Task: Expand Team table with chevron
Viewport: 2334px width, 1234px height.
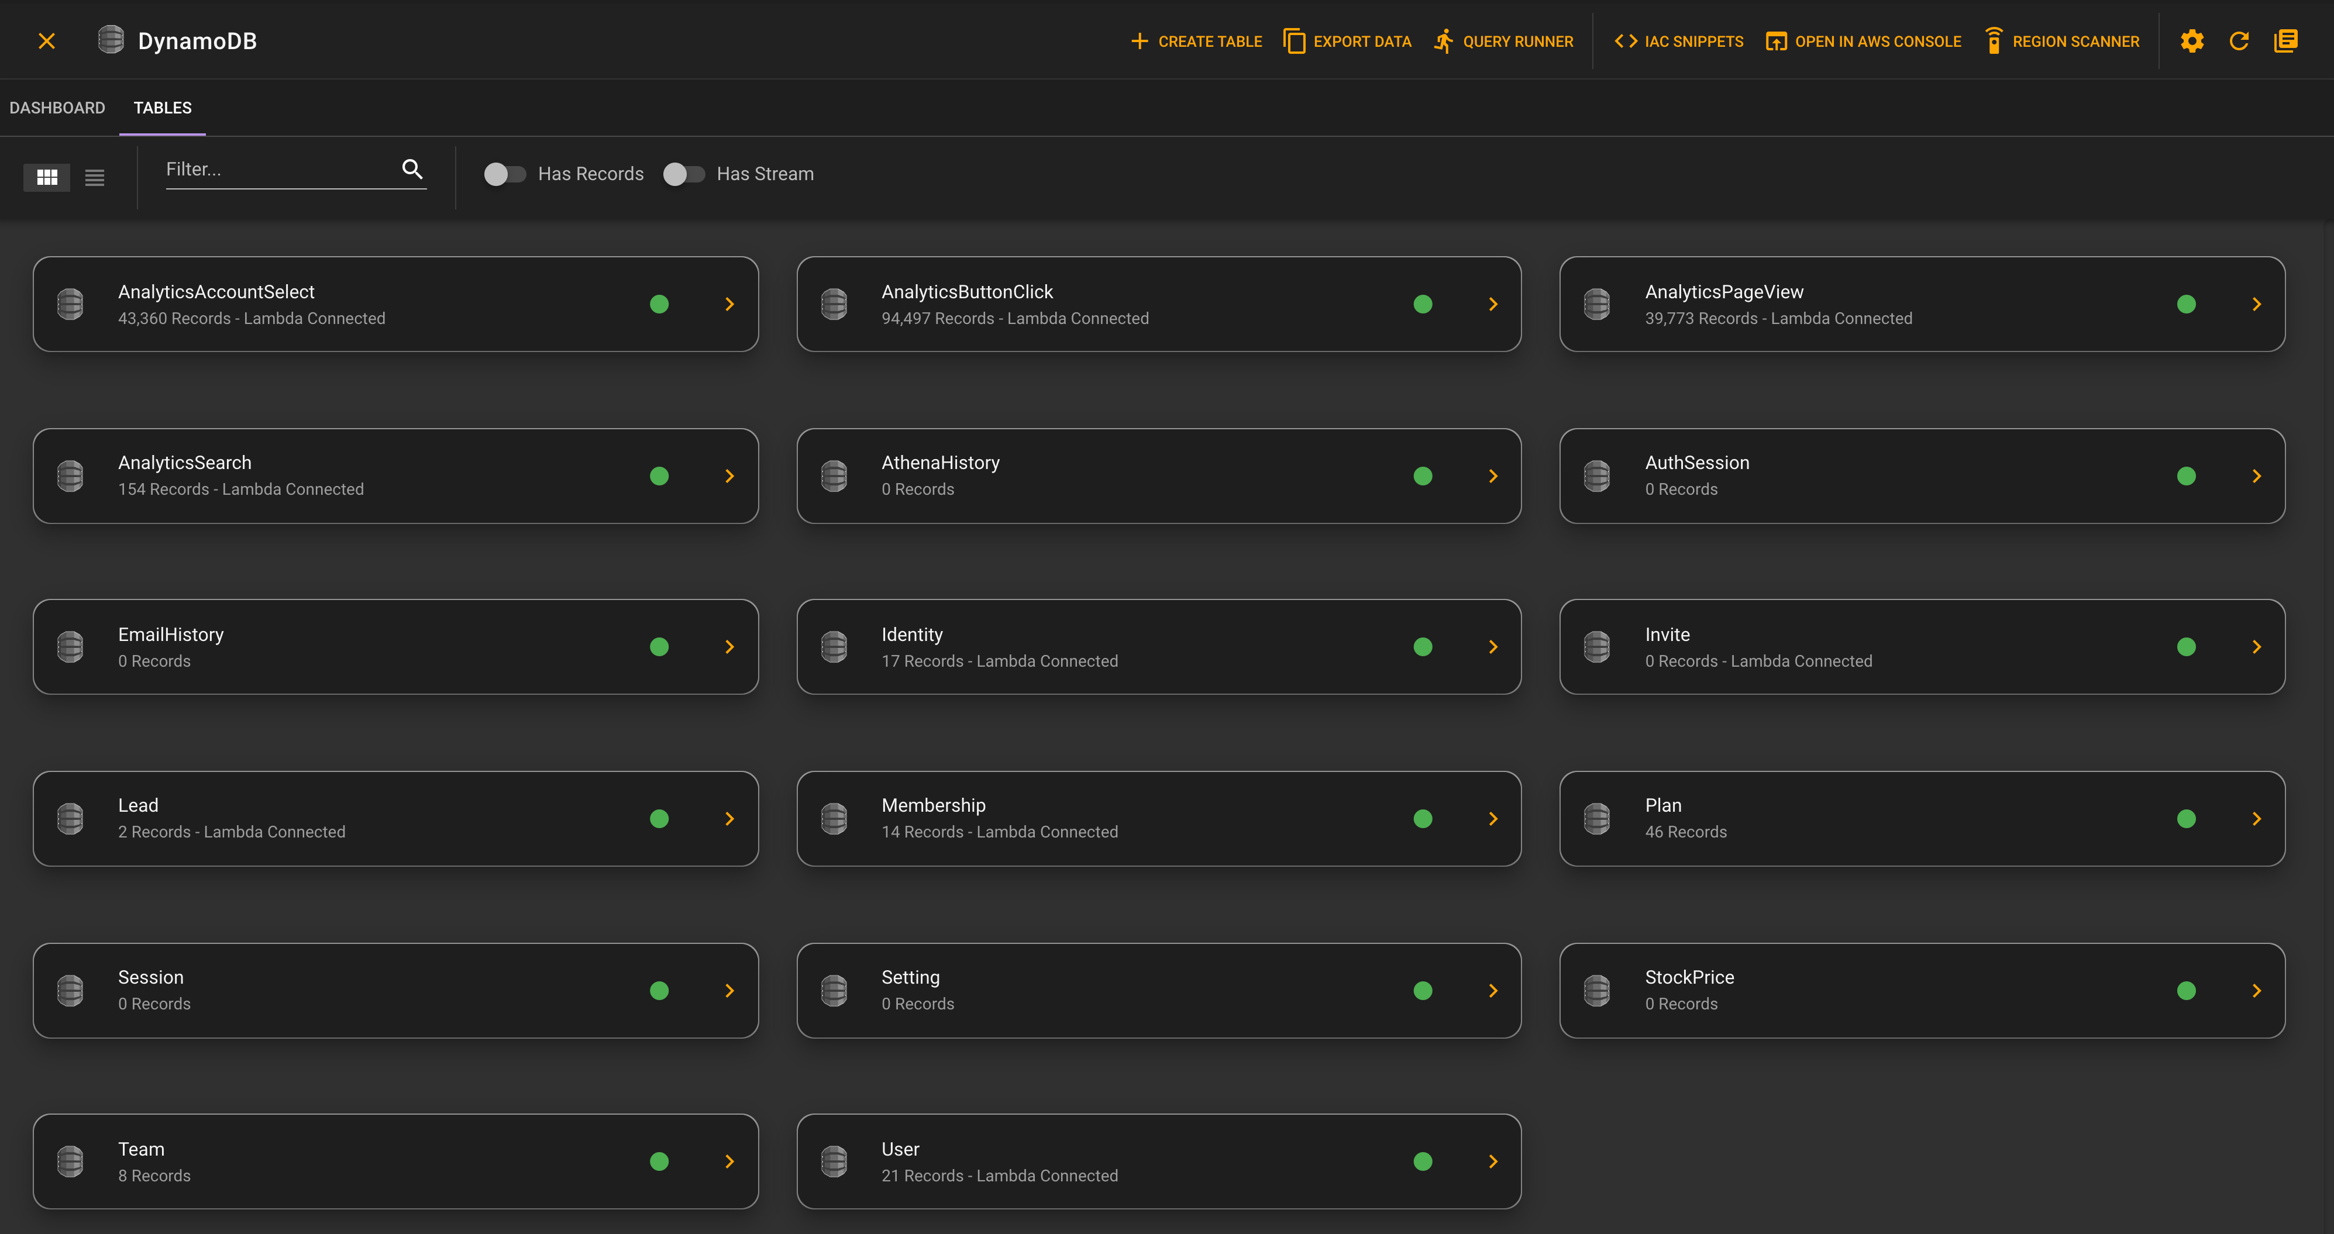Action: point(729,1161)
